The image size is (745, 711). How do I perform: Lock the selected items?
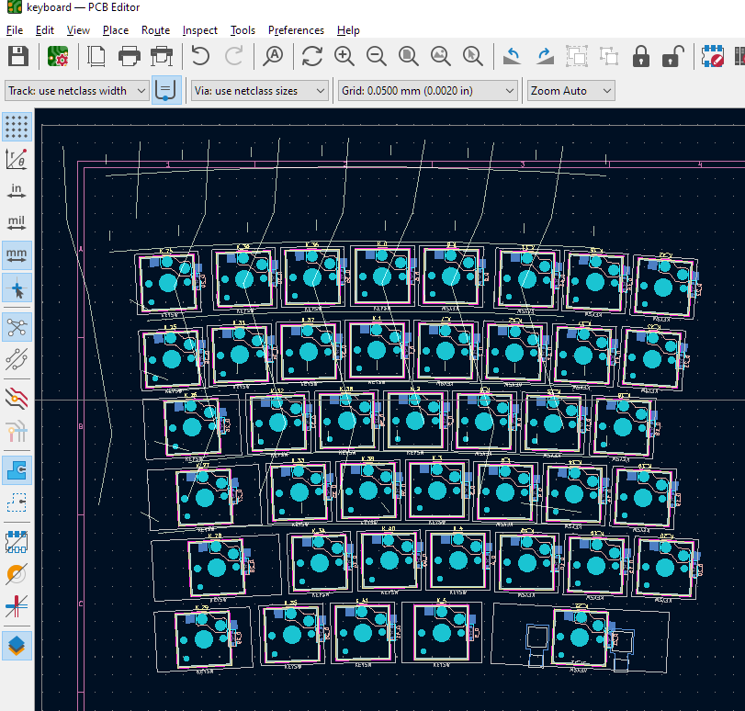click(641, 56)
